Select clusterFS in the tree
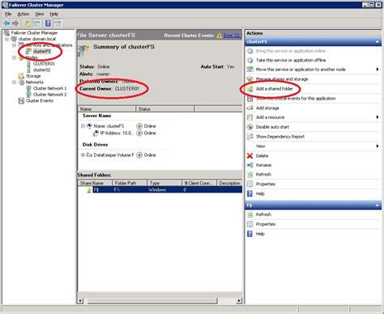The height and width of the screenshot is (314, 384). (42, 51)
